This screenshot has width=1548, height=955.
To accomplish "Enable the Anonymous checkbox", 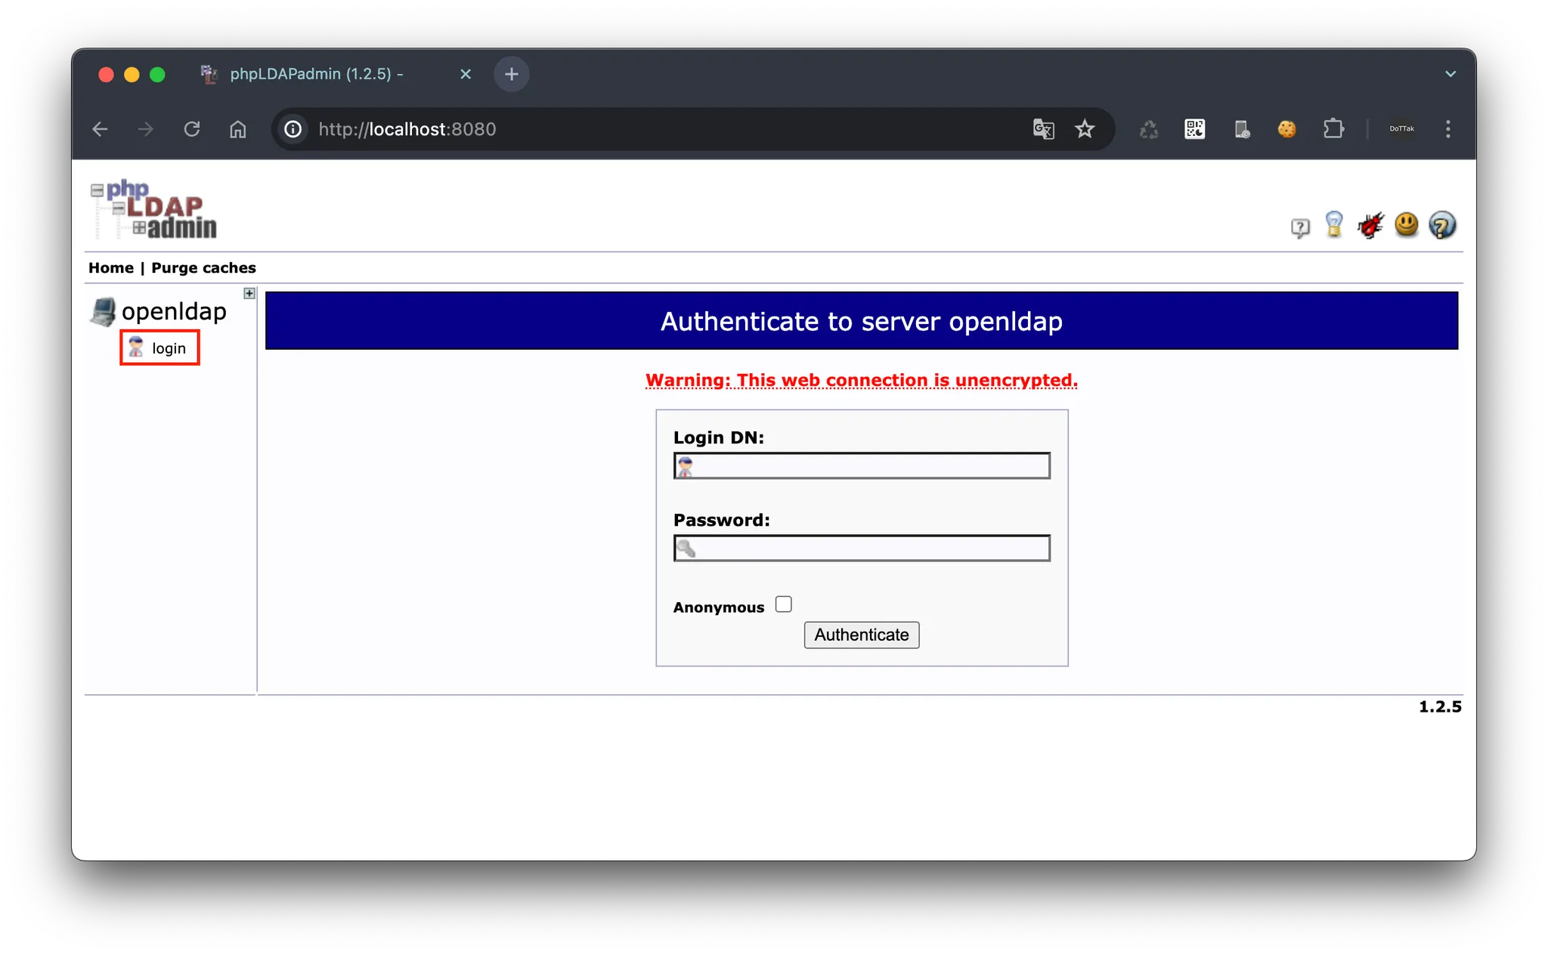I will 783,604.
